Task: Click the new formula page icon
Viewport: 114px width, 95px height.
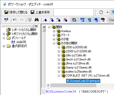Action: pos(101,12)
